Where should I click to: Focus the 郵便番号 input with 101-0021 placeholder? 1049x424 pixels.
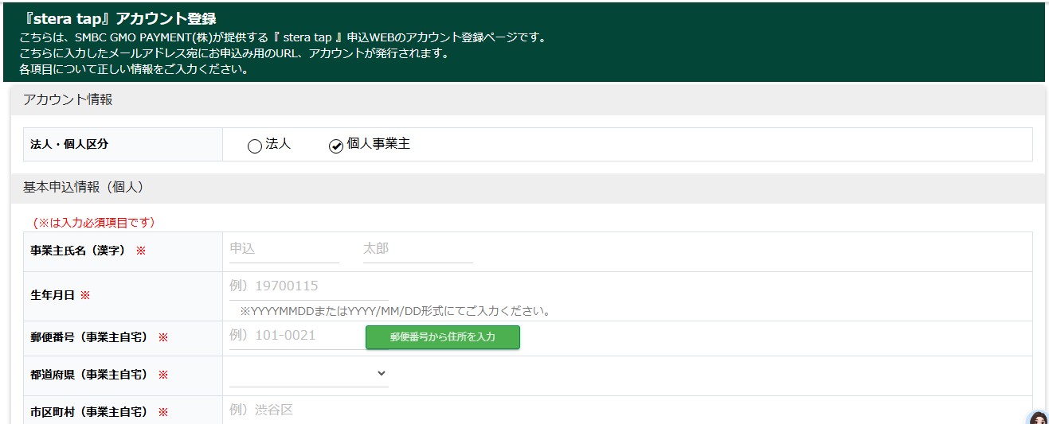pyautogui.click(x=296, y=336)
